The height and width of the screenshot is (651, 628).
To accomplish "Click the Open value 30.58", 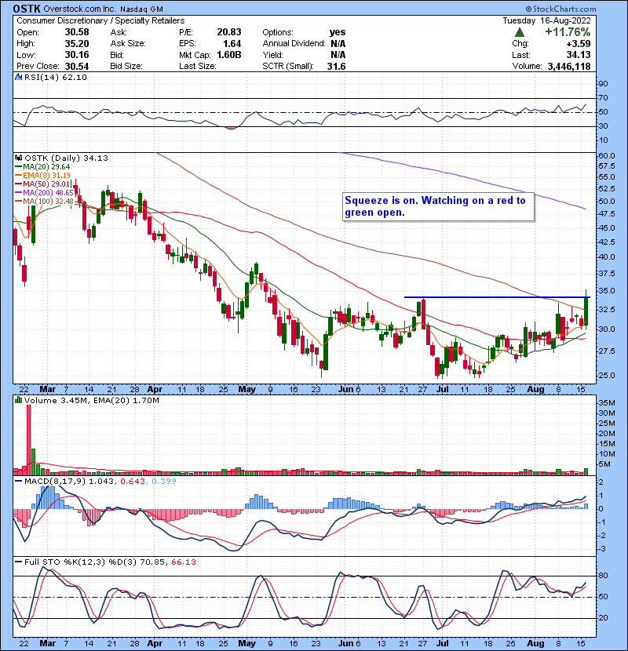I will (x=77, y=32).
